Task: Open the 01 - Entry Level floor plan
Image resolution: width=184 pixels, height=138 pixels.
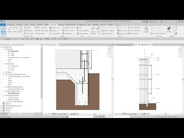Action: point(13,51)
